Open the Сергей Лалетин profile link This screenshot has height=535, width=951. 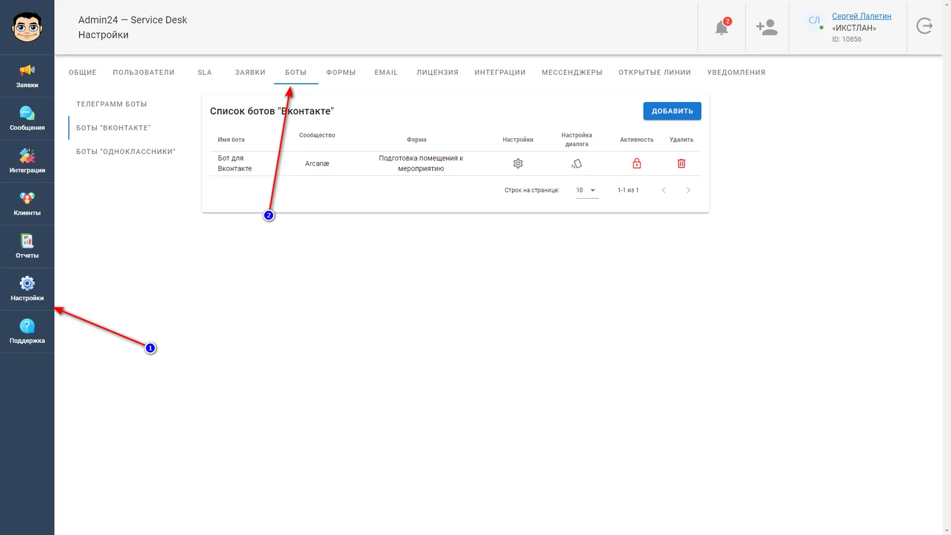(x=862, y=16)
